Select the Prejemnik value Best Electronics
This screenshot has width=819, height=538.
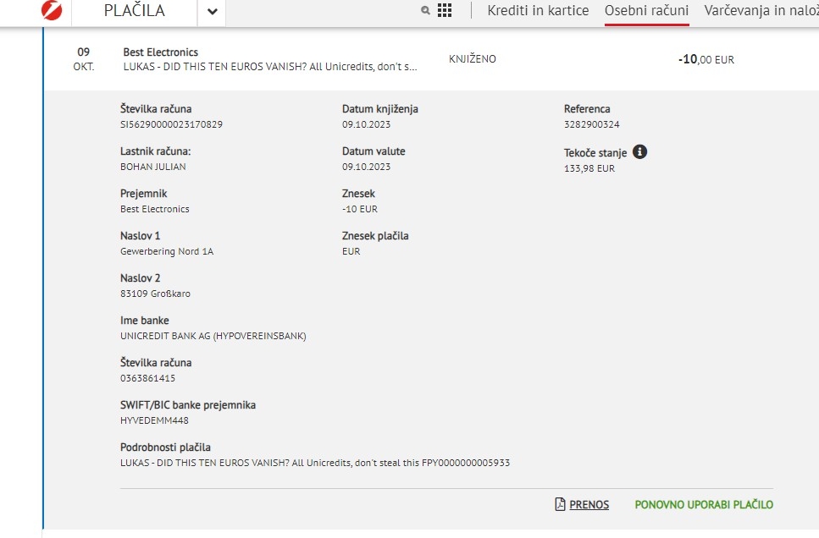(x=155, y=209)
